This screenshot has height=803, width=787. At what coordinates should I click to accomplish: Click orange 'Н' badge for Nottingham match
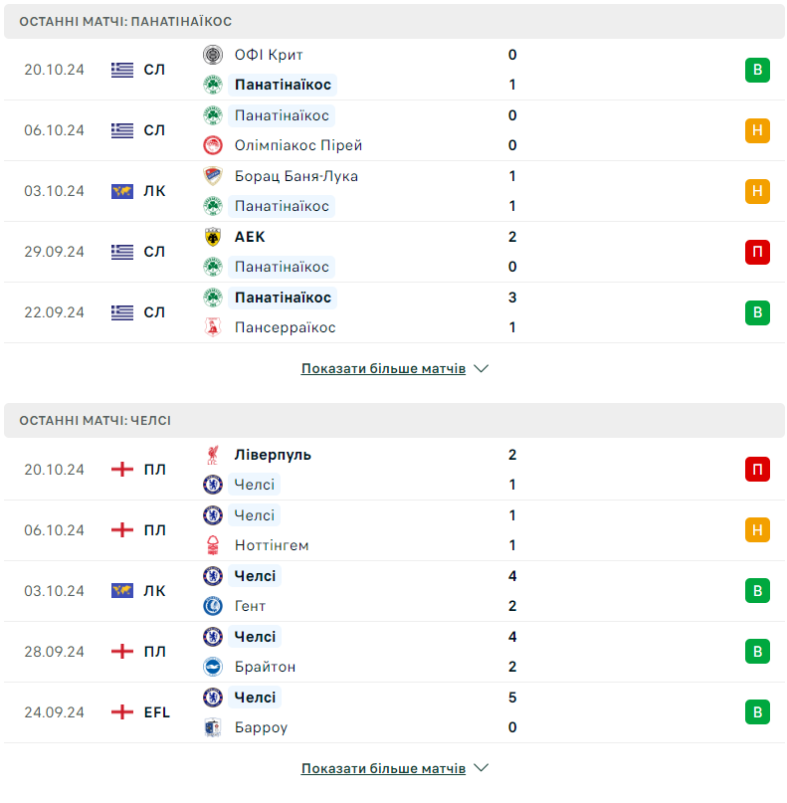pos(757,530)
